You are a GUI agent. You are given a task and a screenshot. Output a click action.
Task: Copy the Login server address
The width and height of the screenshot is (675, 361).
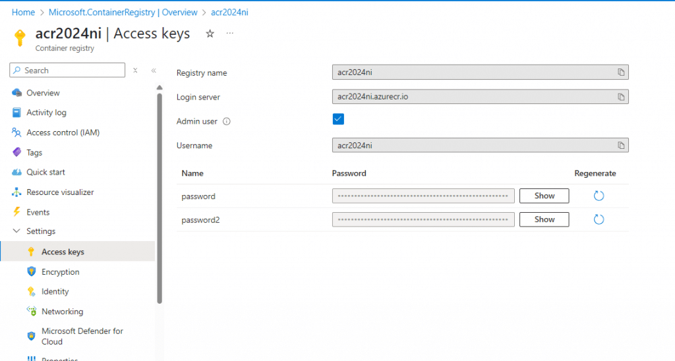(620, 97)
